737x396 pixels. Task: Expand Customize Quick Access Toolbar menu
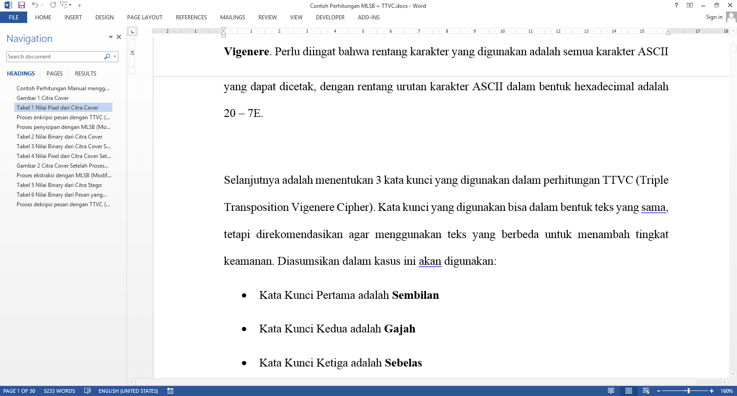click(79, 6)
